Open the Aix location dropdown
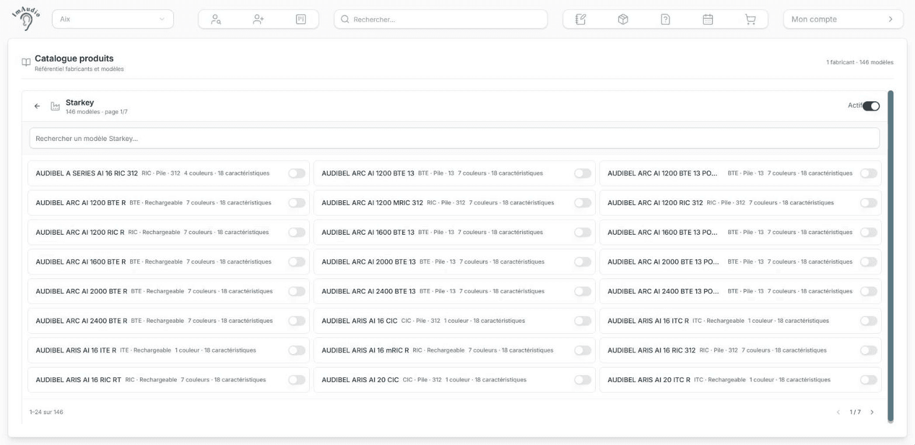Viewport: 915px width, 445px height. pyautogui.click(x=113, y=19)
